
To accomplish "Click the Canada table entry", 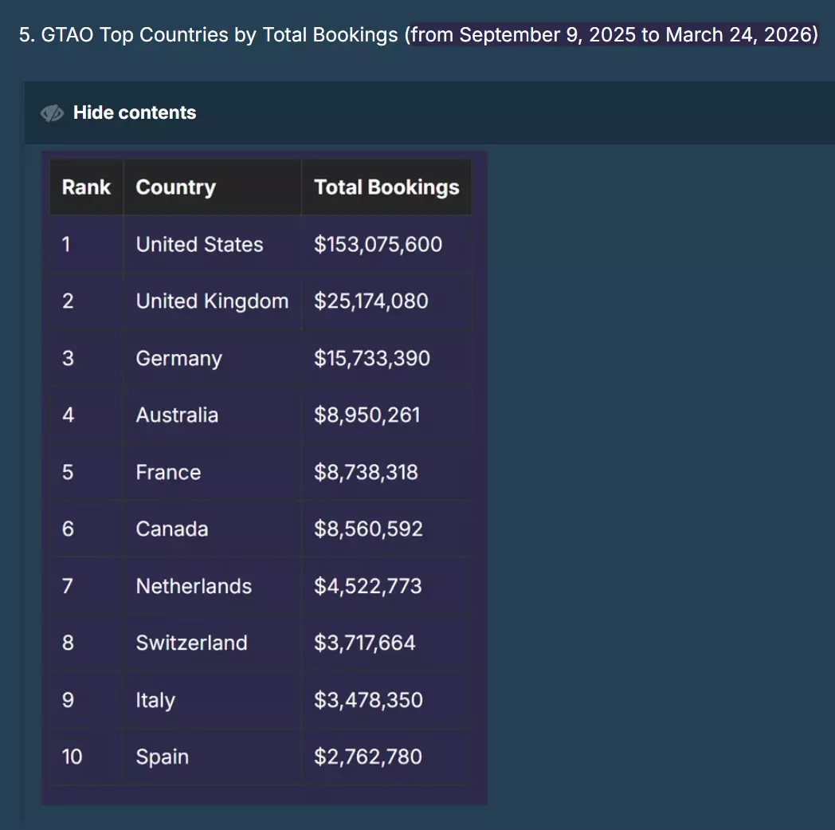I will pos(172,529).
